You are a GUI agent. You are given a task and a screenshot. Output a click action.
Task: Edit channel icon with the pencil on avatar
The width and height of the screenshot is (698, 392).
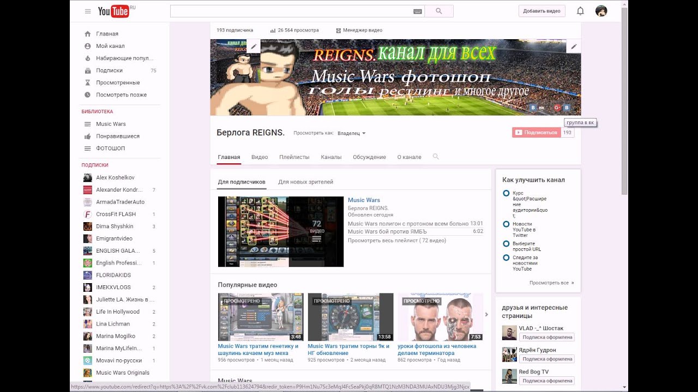(x=254, y=47)
